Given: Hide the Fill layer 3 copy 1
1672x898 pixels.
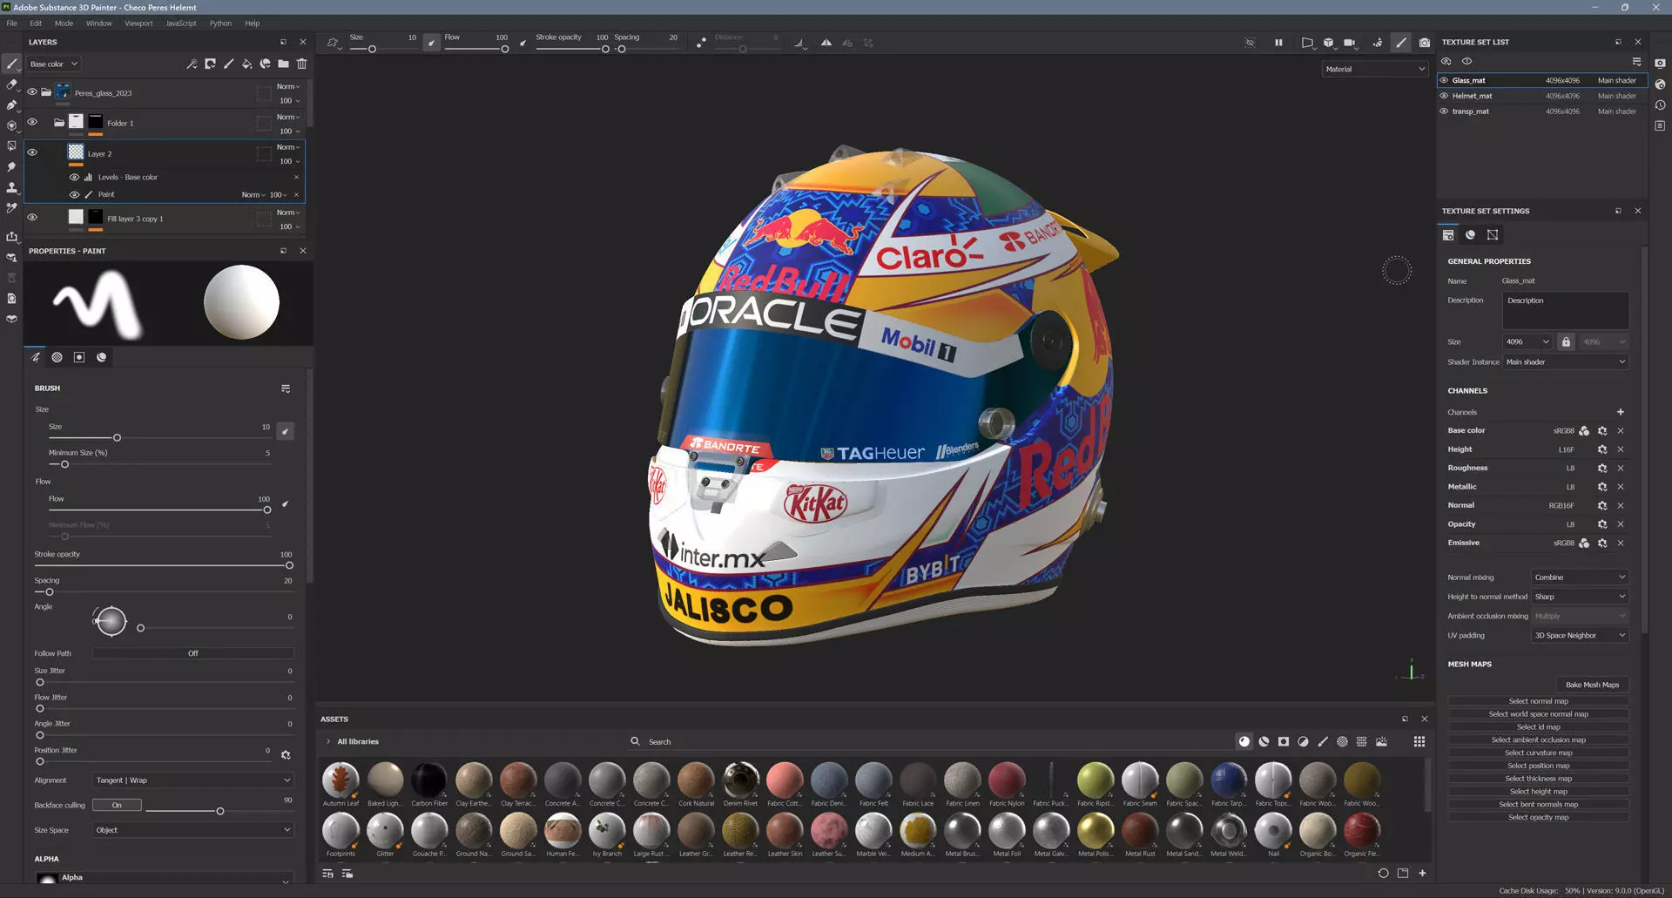Looking at the screenshot, I should click(x=32, y=218).
